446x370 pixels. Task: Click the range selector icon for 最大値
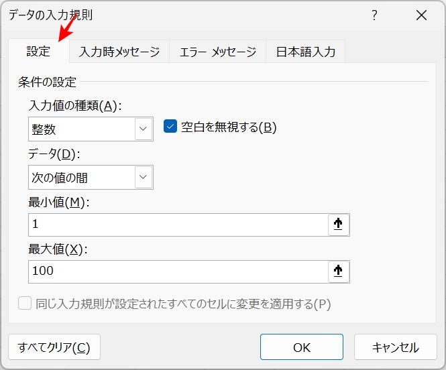coord(339,271)
